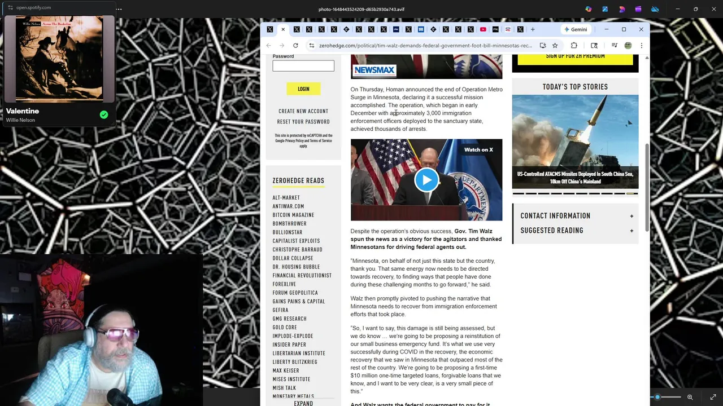Open three-dot menu beside open.spotify.com
Viewport: 723px width, 406px height.
[x=119, y=9]
